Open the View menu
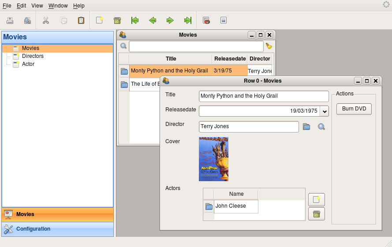This screenshot has height=247, width=392. tap(37, 5)
